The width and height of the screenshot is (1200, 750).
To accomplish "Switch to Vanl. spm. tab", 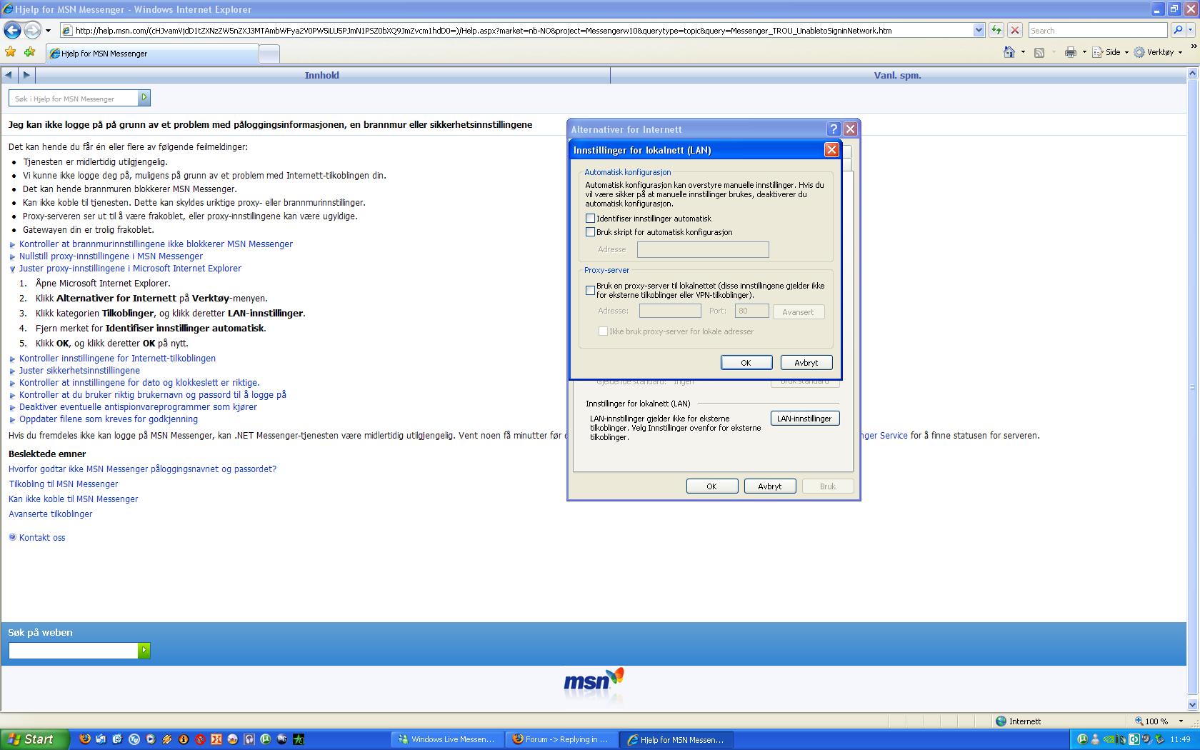I will pos(898,75).
